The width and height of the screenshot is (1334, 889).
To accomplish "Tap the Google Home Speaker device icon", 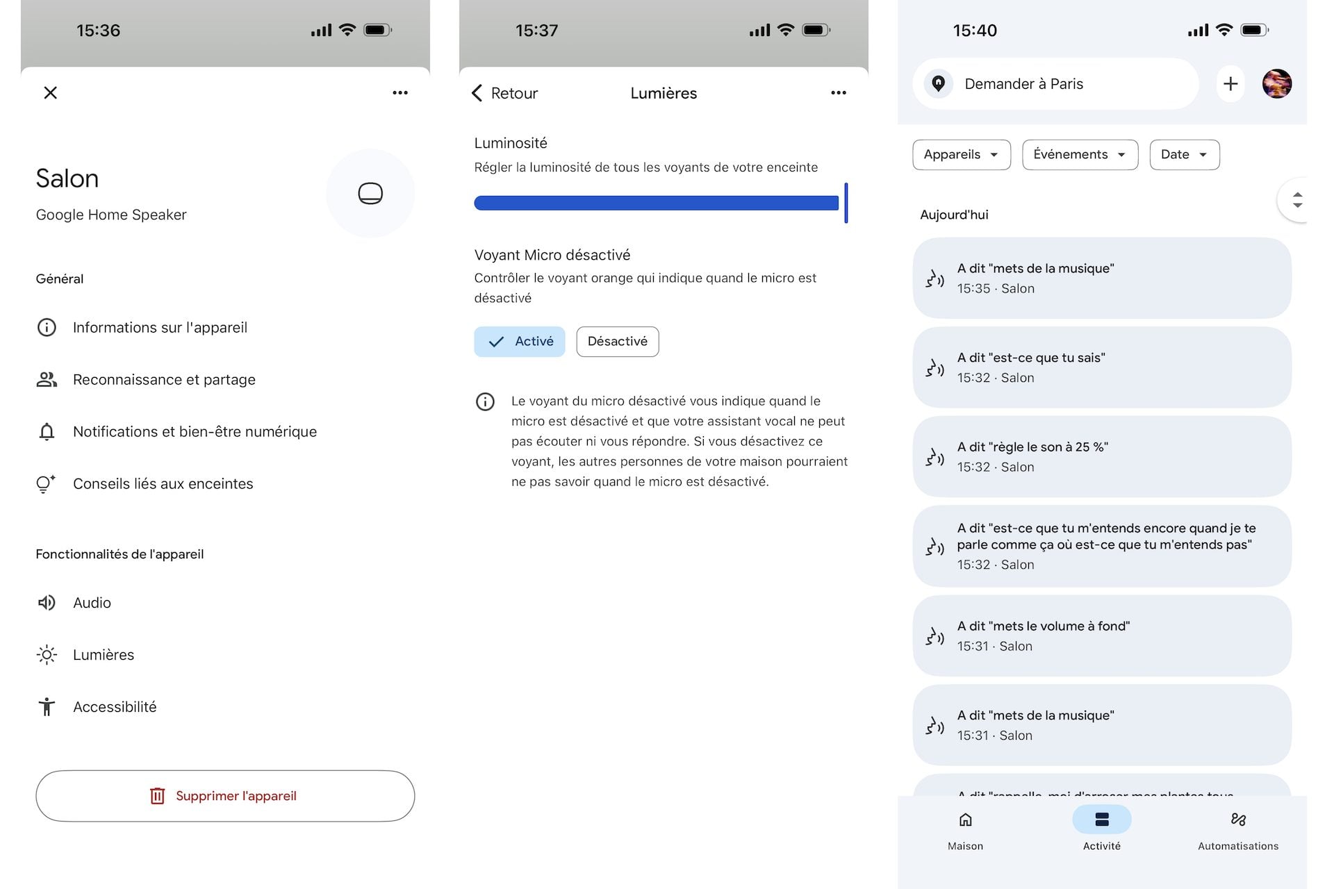I will (x=370, y=193).
